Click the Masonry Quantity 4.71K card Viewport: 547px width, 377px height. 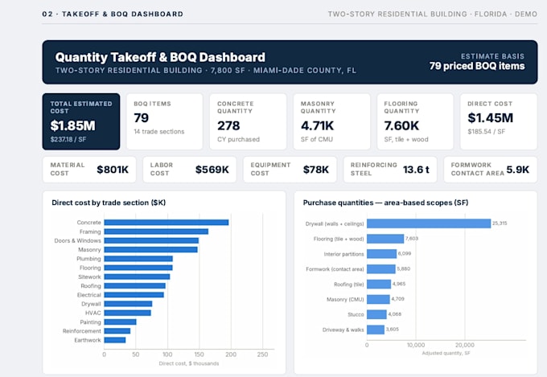pos(331,121)
